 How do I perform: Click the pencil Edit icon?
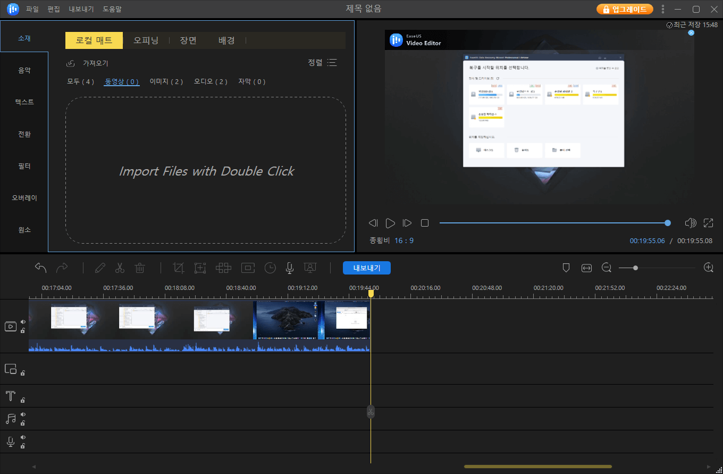pos(100,268)
